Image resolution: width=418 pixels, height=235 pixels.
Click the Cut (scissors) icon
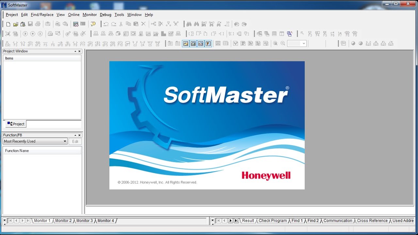click(121, 24)
